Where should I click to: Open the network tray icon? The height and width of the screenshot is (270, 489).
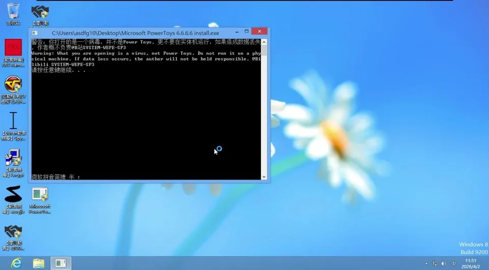pos(434,264)
